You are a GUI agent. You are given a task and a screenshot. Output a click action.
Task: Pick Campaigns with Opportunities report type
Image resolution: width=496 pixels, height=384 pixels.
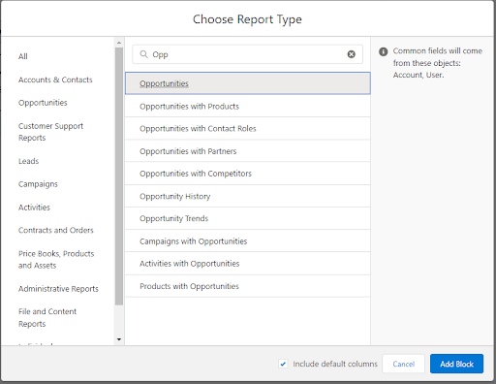click(247, 241)
